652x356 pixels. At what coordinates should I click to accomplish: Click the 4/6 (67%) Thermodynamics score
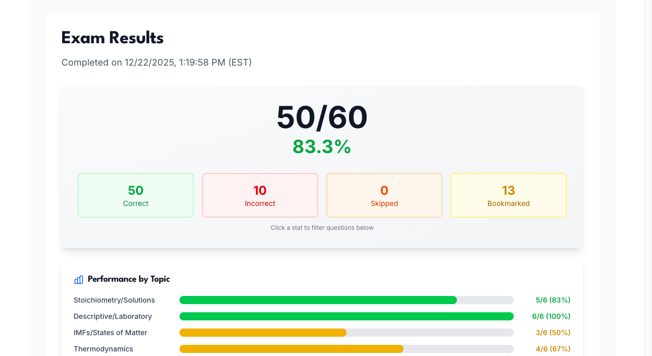pyautogui.click(x=553, y=349)
